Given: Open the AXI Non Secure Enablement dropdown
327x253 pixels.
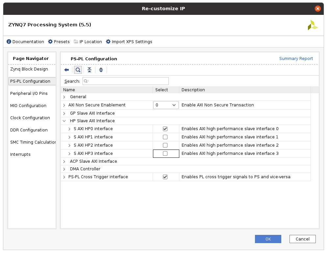Looking at the screenshot, I should tap(166, 105).
